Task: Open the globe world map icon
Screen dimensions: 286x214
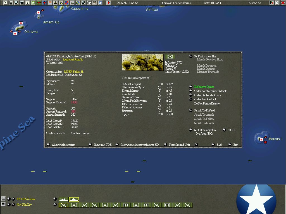Action: point(78,3)
